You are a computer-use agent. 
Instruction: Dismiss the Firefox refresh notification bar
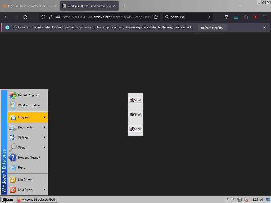[x=265, y=27]
